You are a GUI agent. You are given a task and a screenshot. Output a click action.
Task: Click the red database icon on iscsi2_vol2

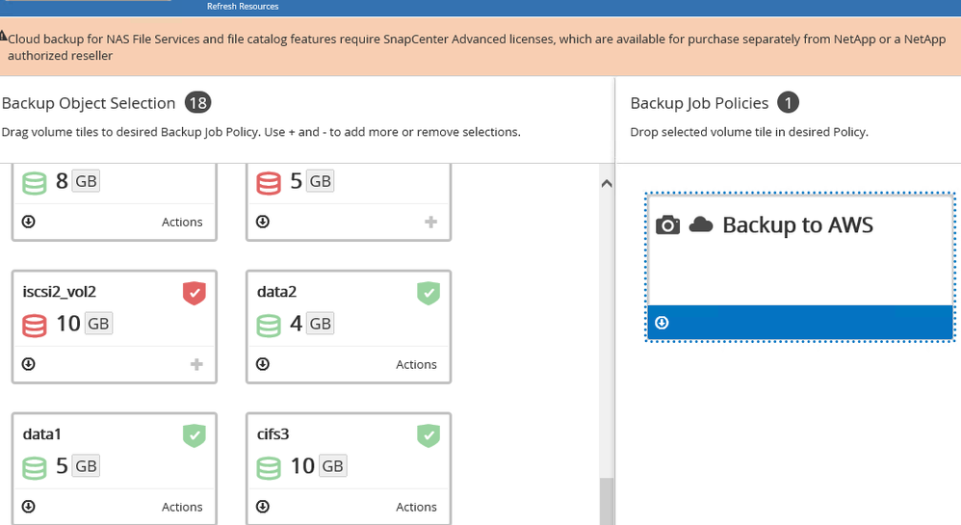click(35, 324)
